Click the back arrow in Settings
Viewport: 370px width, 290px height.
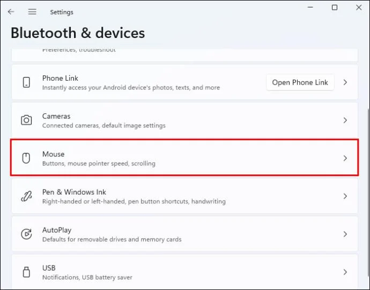(11, 12)
